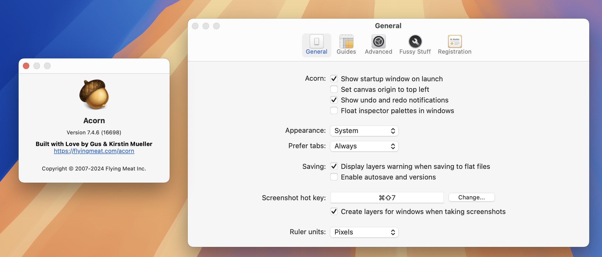
Task: Open the Registration certificate icon
Action: click(x=455, y=42)
